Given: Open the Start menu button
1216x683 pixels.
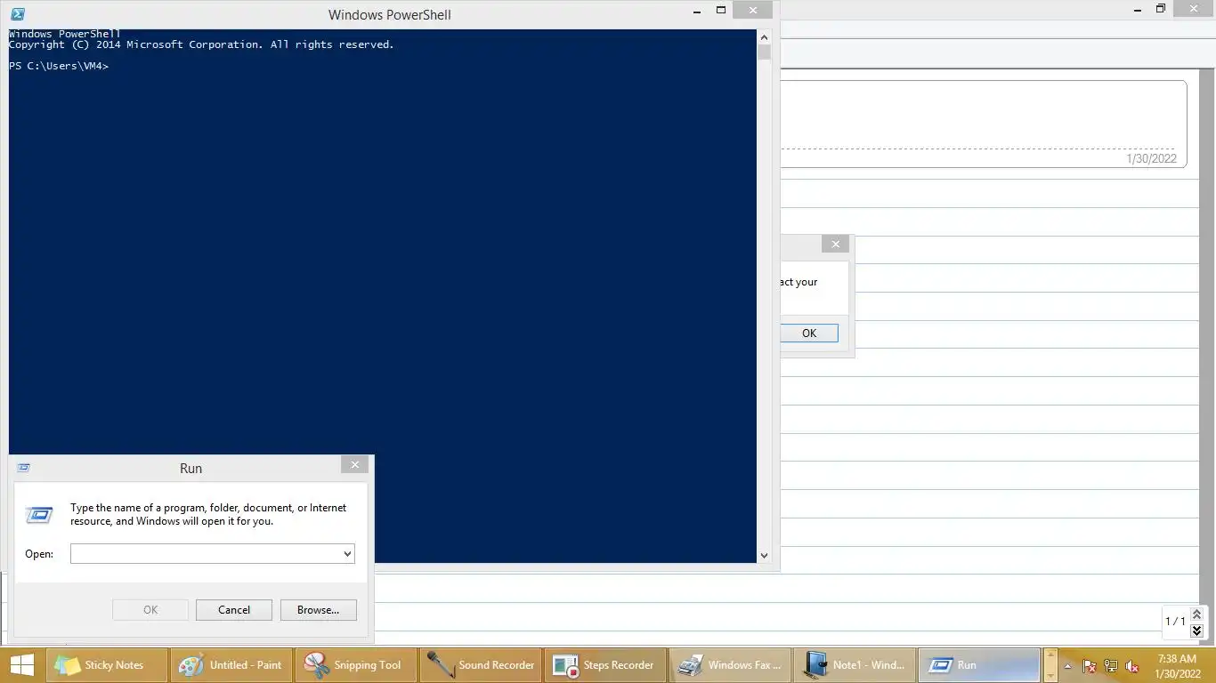Looking at the screenshot, I should click(x=21, y=664).
